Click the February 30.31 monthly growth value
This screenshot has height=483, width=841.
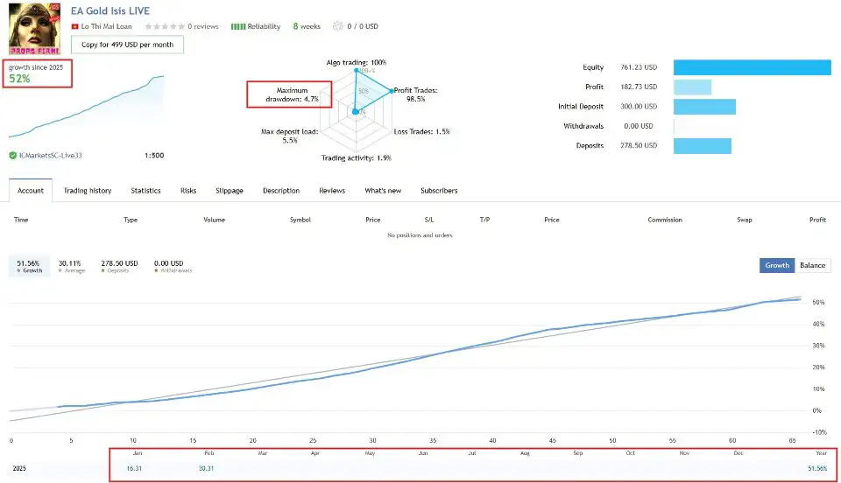pyautogui.click(x=207, y=469)
